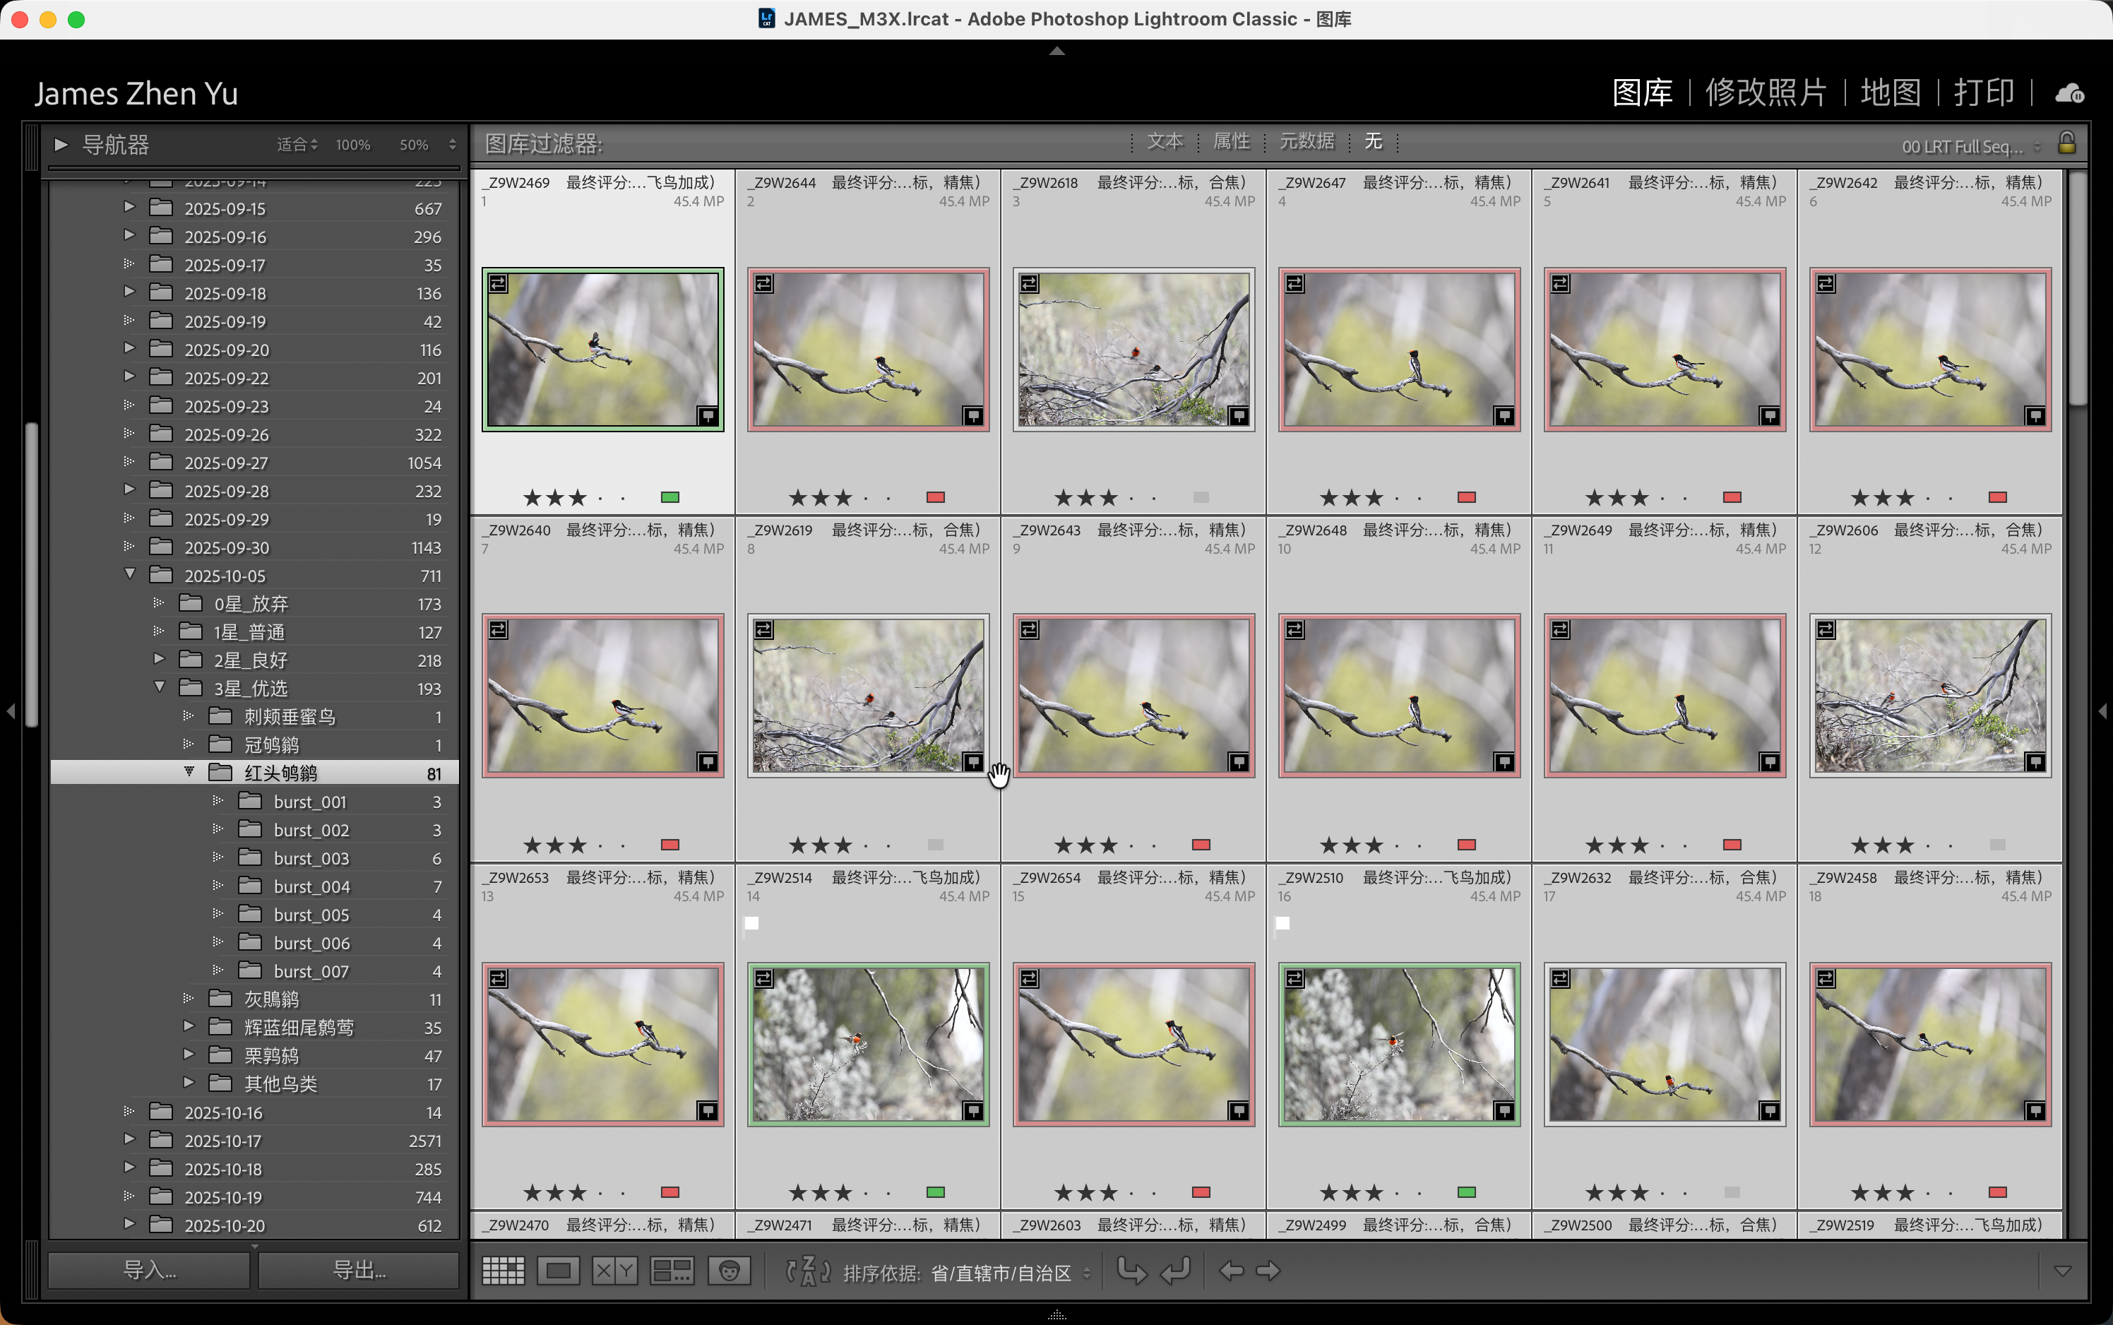
Task: Toggle white flag on _Z9W2514 photo
Action: (751, 922)
